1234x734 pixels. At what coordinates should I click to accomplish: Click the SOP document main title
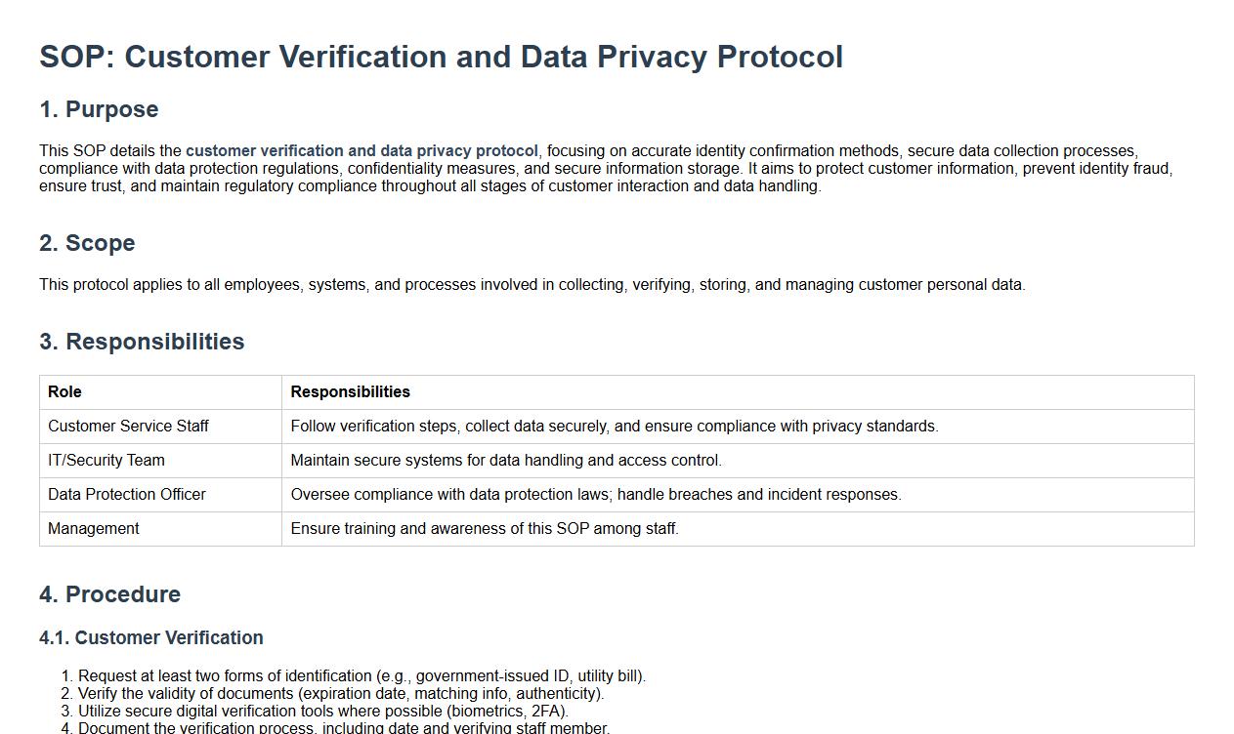click(441, 57)
